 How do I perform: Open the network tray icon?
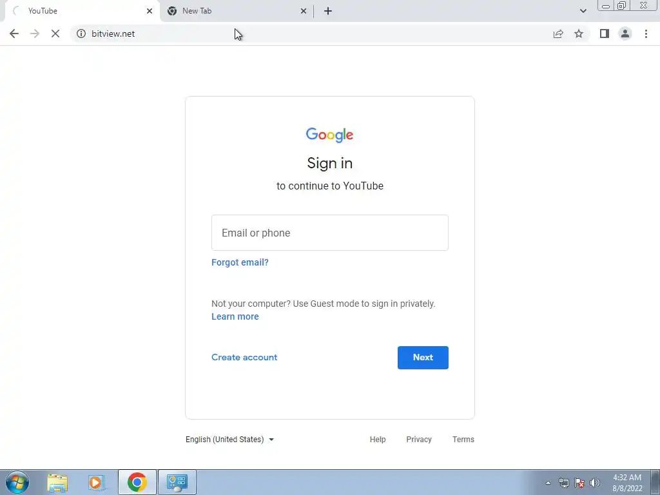563,483
